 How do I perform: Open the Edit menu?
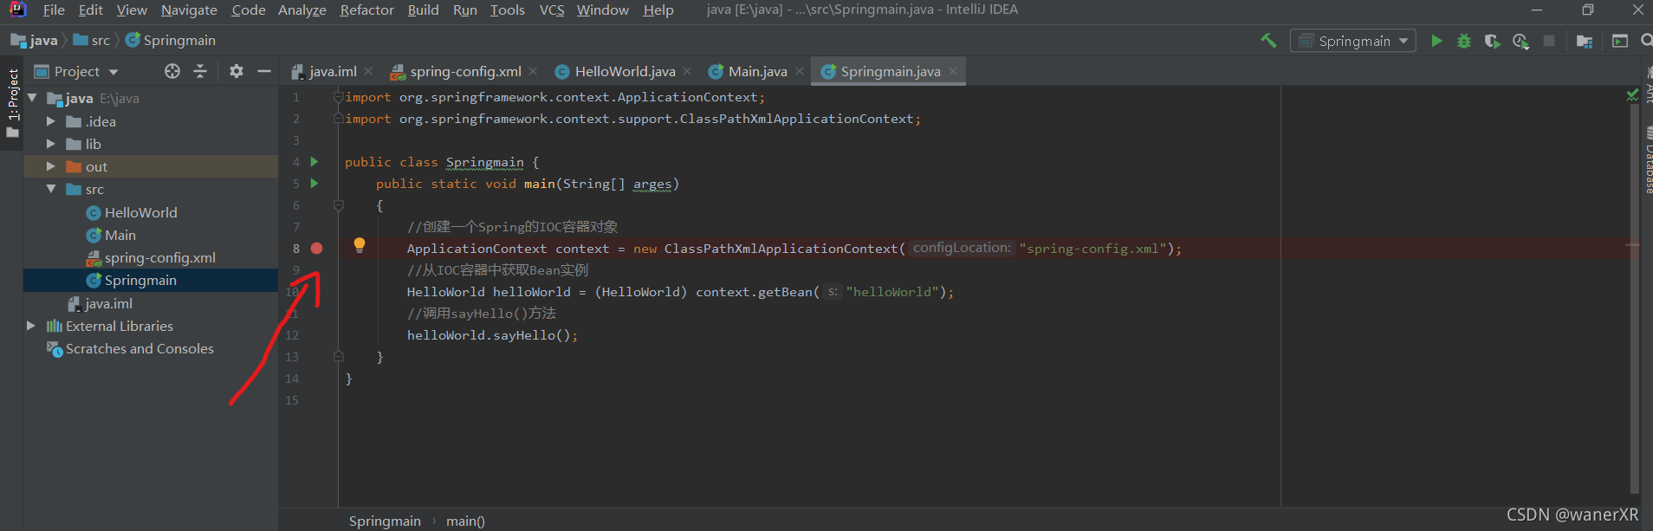click(90, 10)
